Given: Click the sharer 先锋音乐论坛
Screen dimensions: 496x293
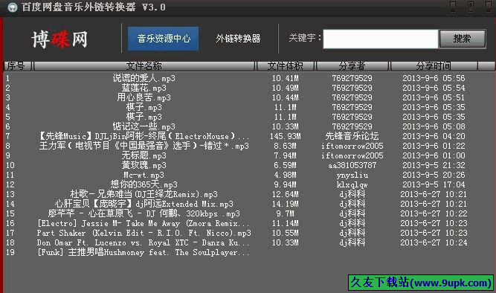Looking at the screenshot, I should (352, 136).
